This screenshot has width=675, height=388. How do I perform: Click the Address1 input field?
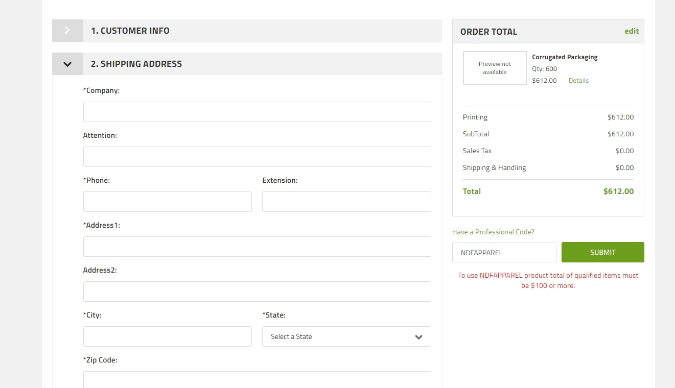(257, 247)
